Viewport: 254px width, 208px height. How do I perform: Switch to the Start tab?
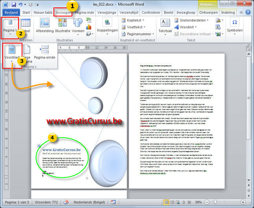[x=26, y=13]
